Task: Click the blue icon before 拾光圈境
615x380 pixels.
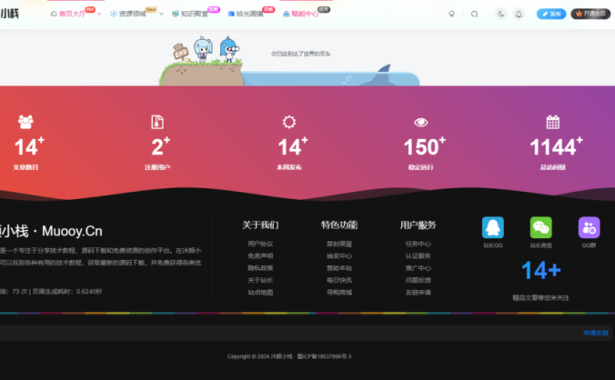Action: pyautogui.click(x=231, y=14)
